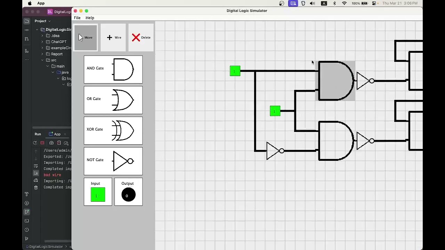Select the Move tool
This screenshot has width=445, height=250.
click(86, 37)
